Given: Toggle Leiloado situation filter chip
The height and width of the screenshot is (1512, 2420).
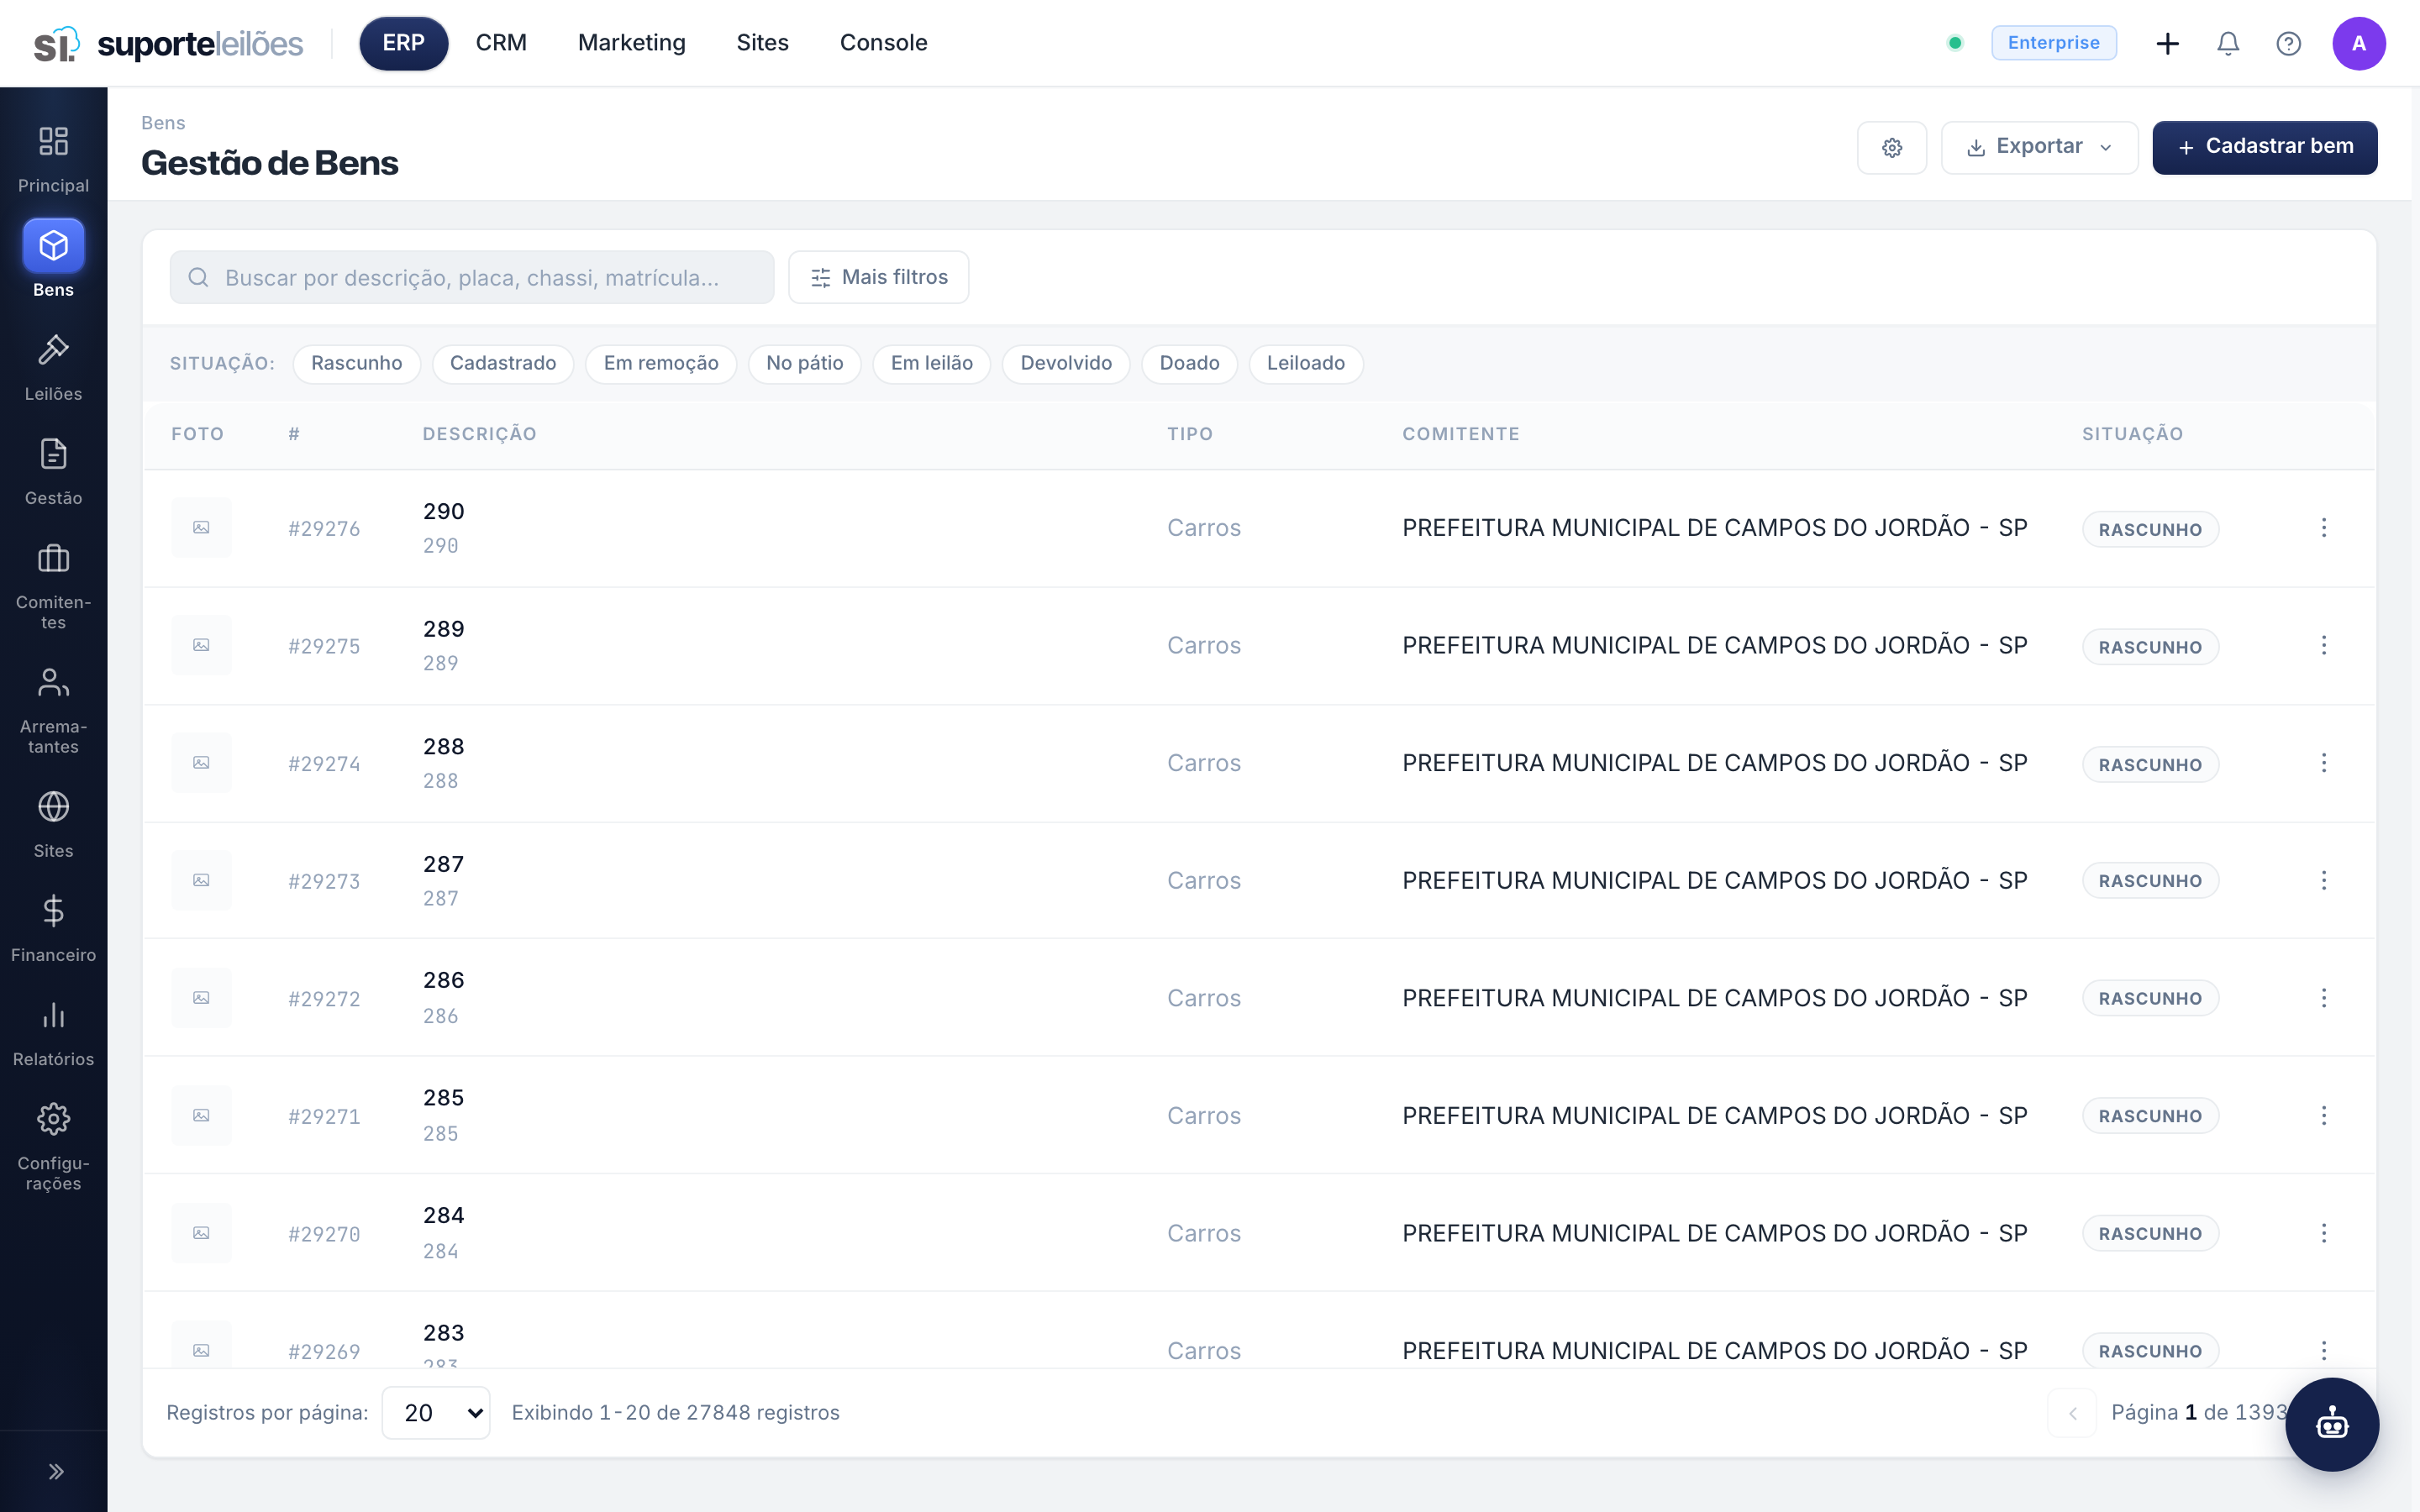Looking at the screenshot, I should [x=1305, y=363].
